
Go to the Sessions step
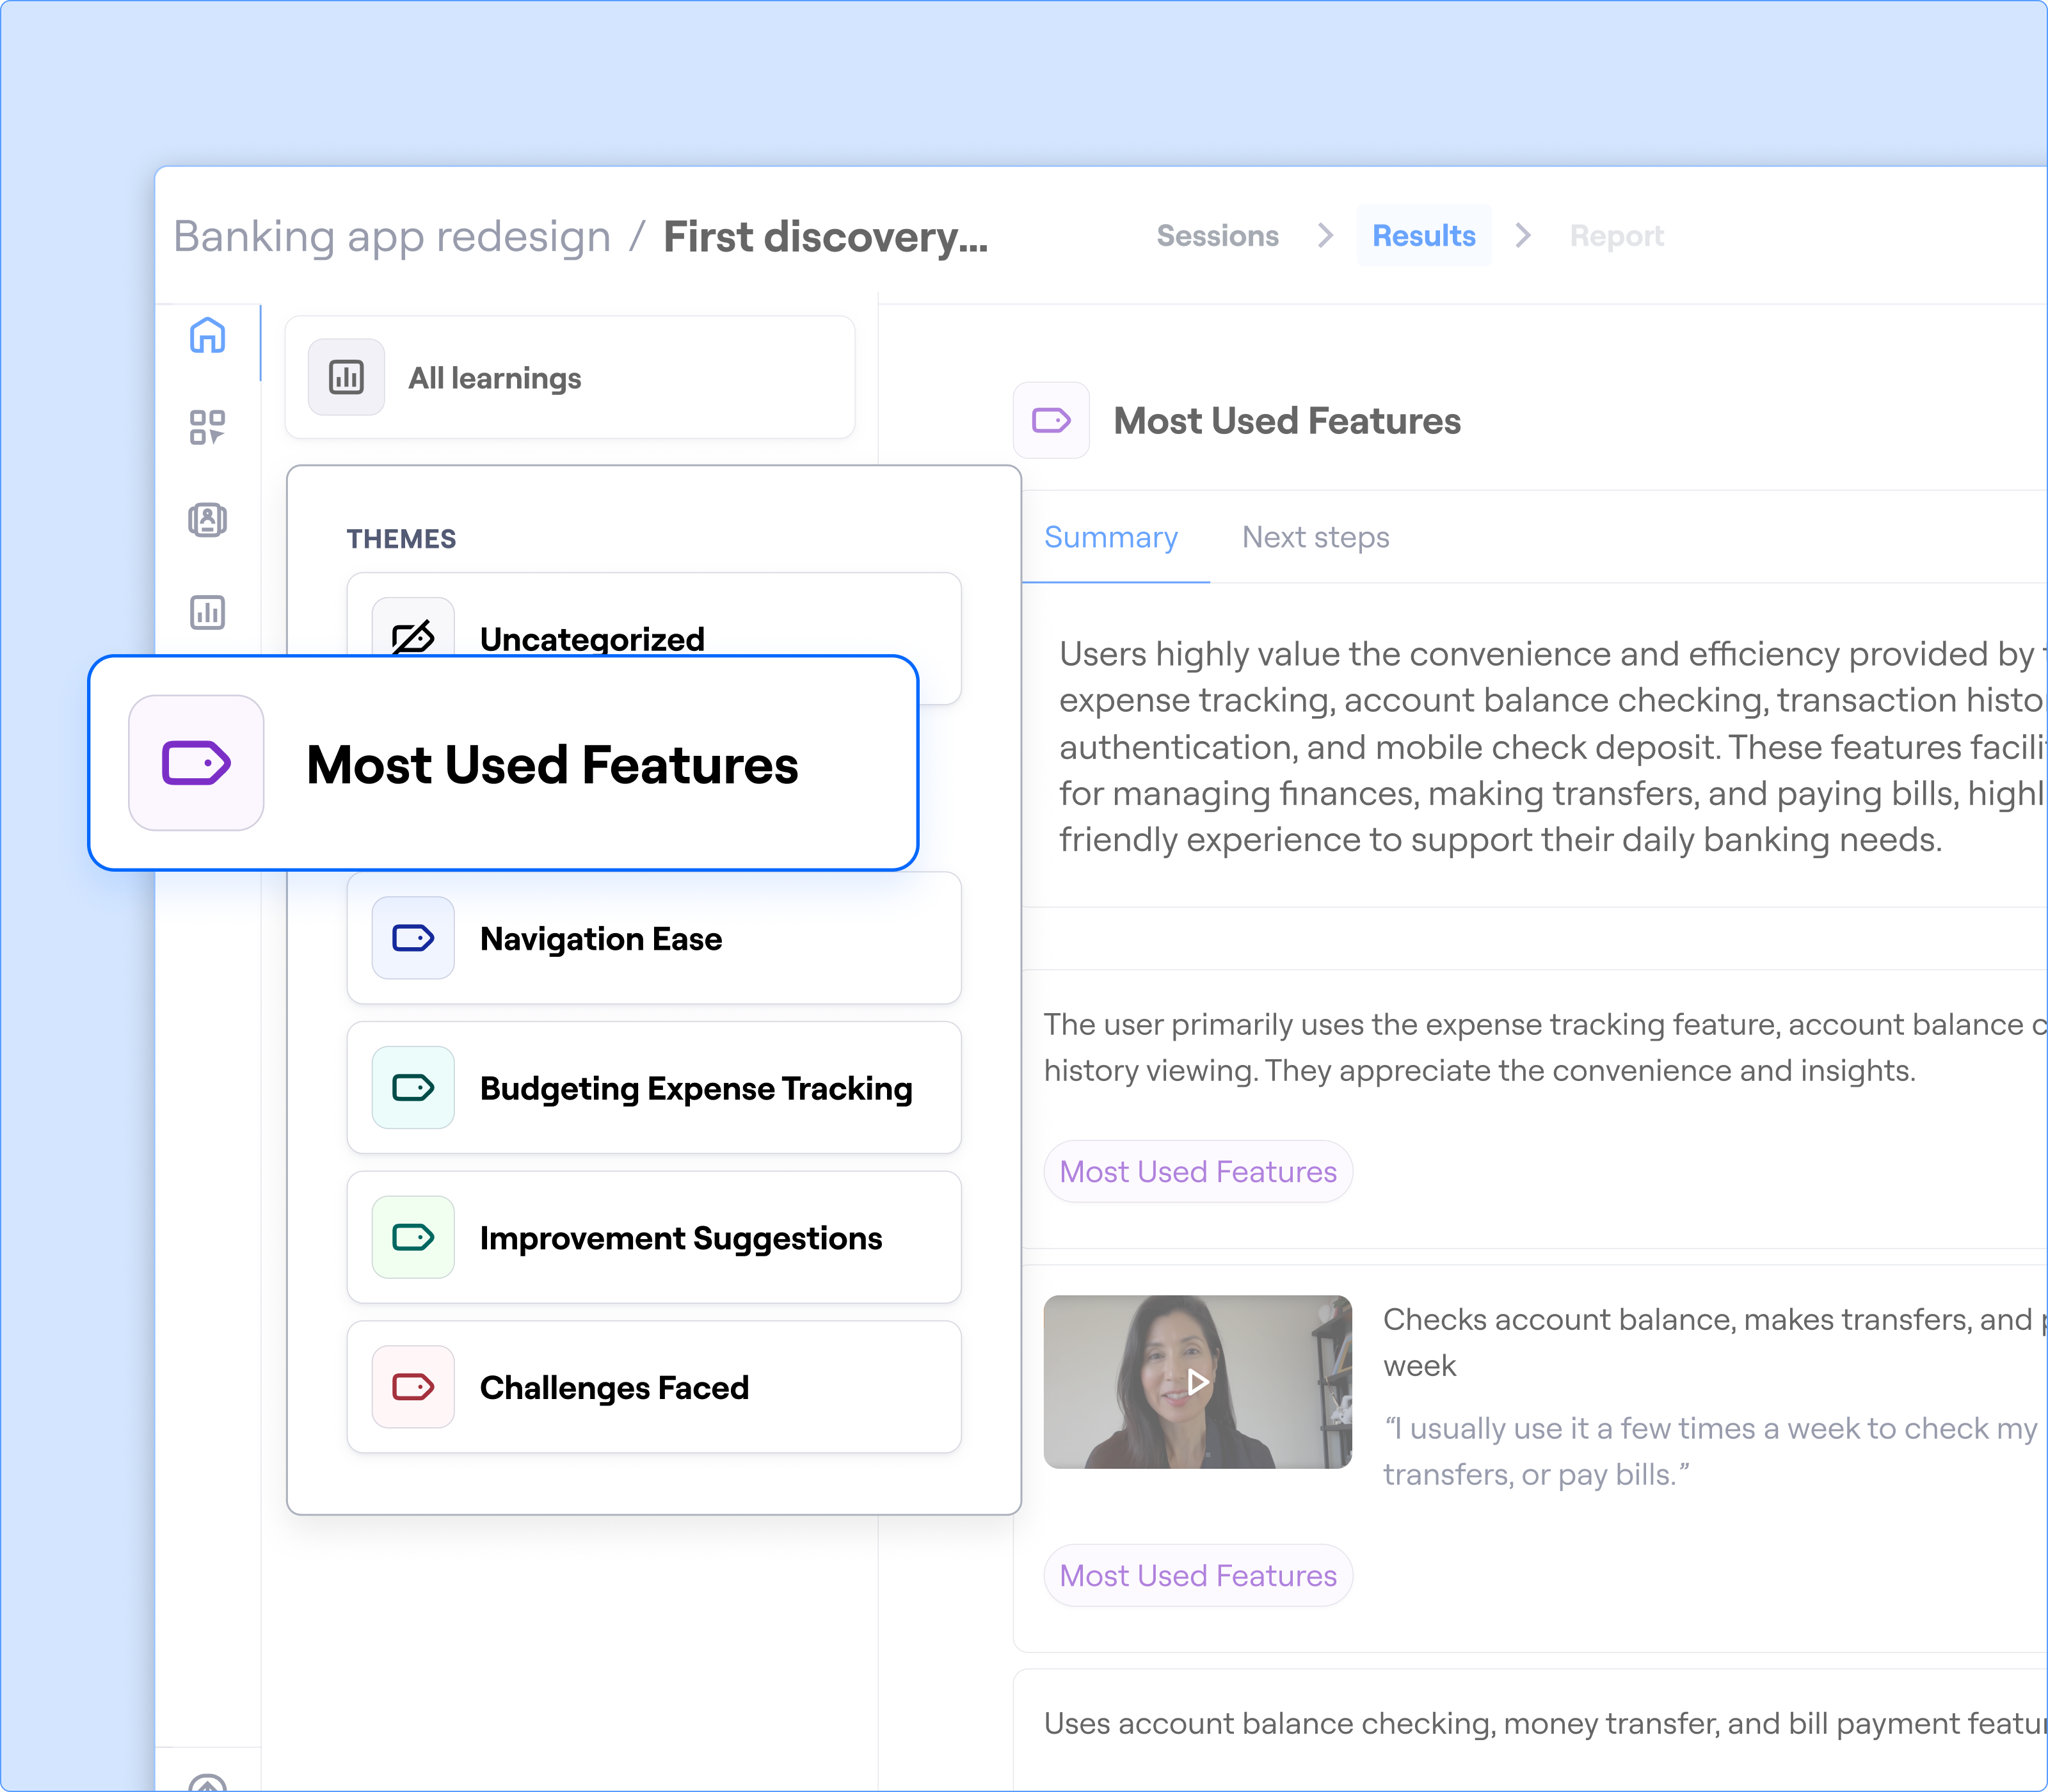tap(1217, 236)
